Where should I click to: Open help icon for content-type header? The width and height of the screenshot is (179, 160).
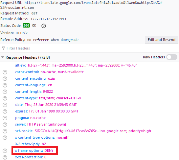point(5,98)
